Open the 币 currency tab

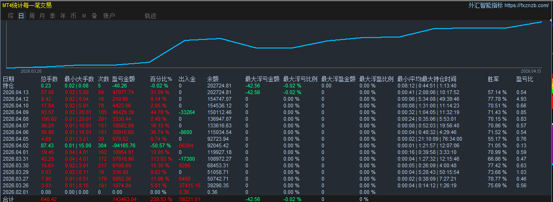coord(73,16)
